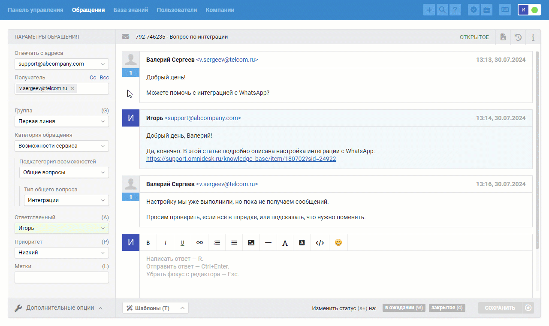Remove recipient v.sergeev@telcom.ru with the x
Image resolution: width=549 pixels, height=326 pixels.
coord(72,88)
